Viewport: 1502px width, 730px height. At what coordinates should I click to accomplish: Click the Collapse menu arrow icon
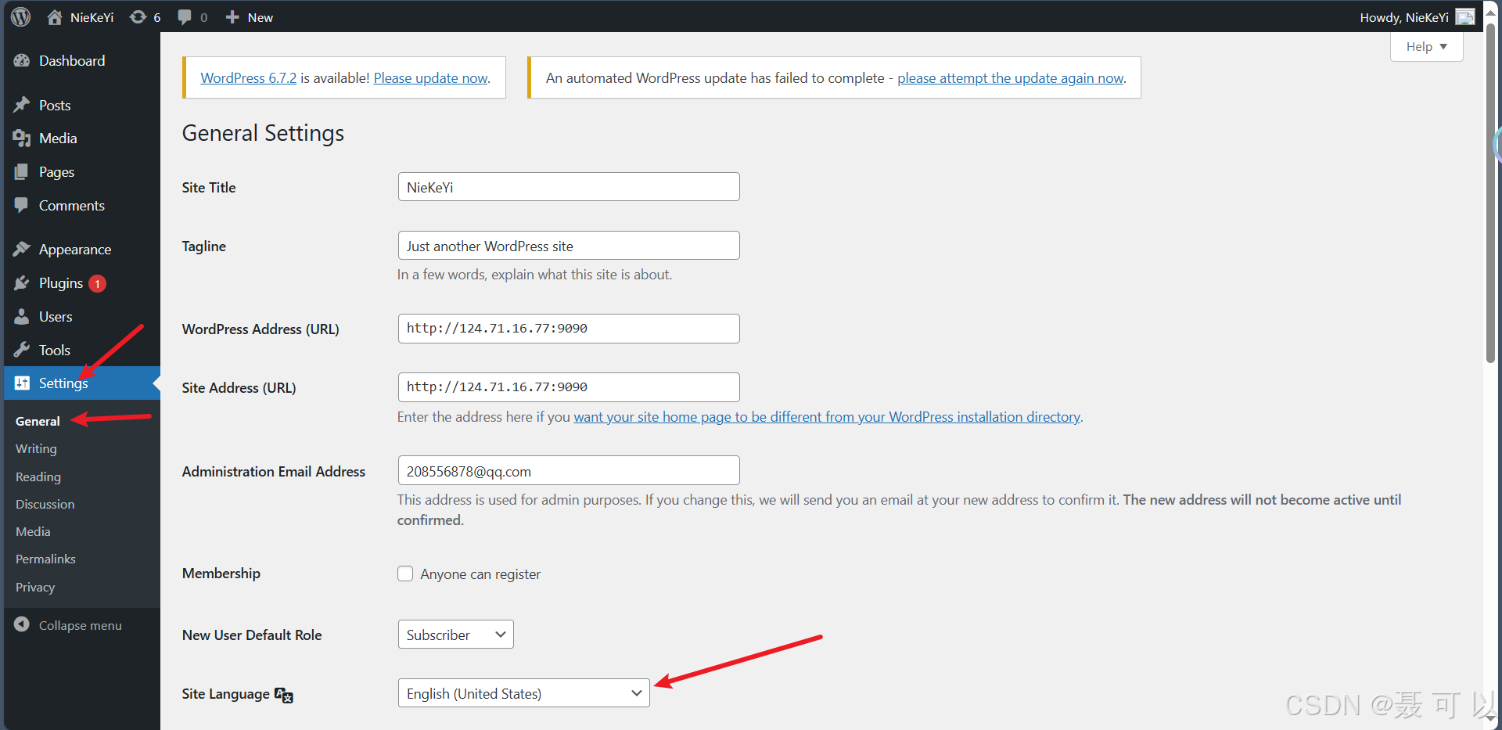[x=22, y=624]
